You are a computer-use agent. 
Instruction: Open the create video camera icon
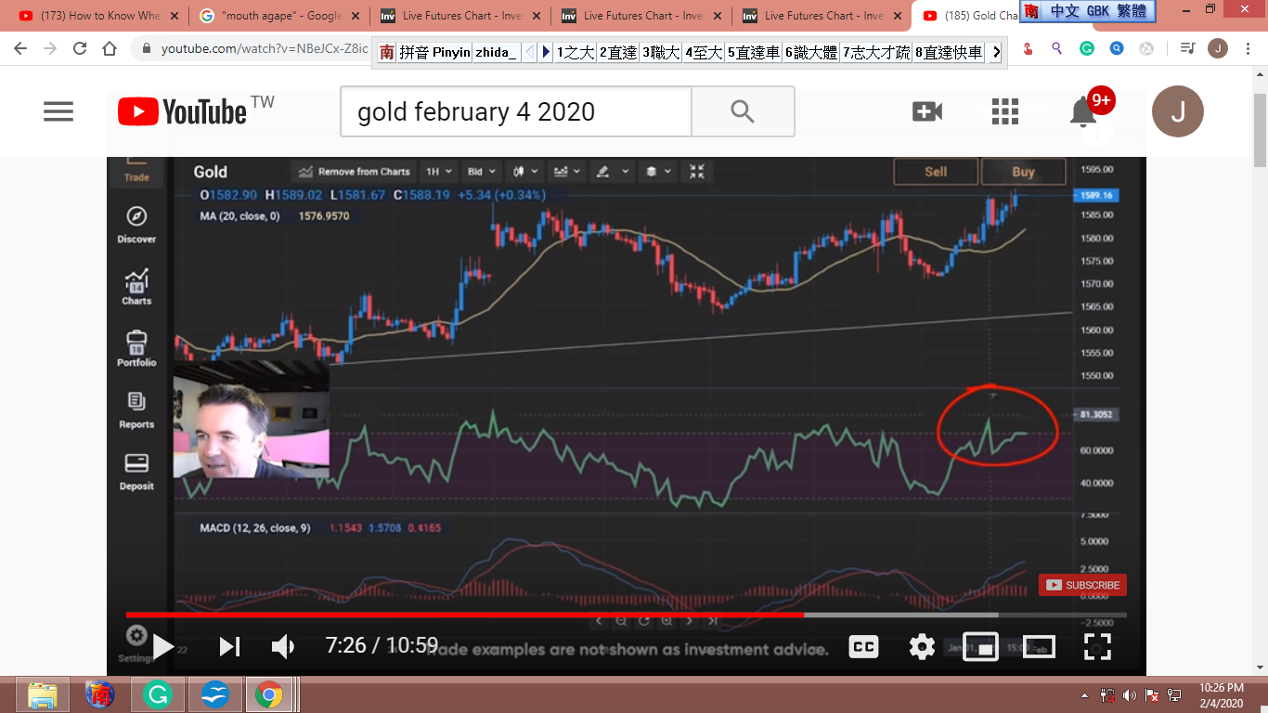click(926, 112)
